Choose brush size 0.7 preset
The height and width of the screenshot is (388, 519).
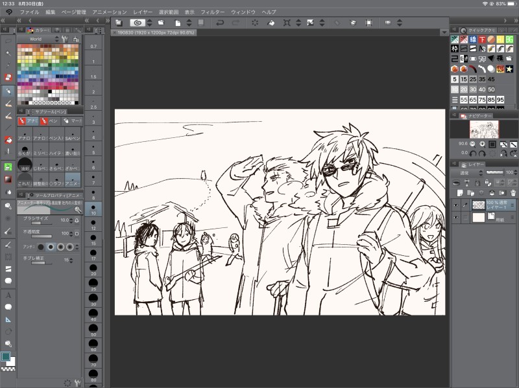click(x=93, y=43)
